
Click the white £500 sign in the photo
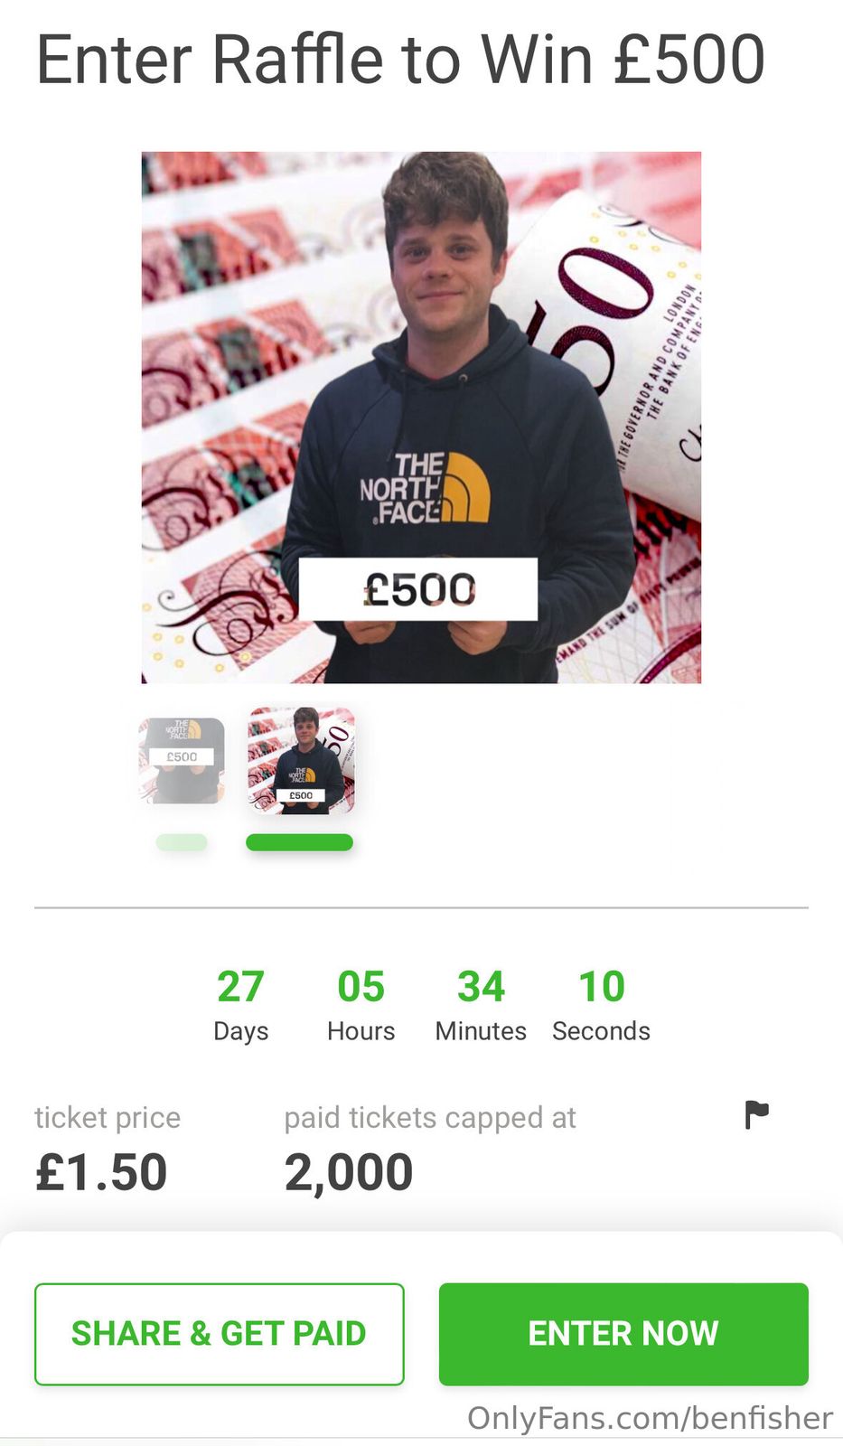pyautogui.click(x=418, y=589)
